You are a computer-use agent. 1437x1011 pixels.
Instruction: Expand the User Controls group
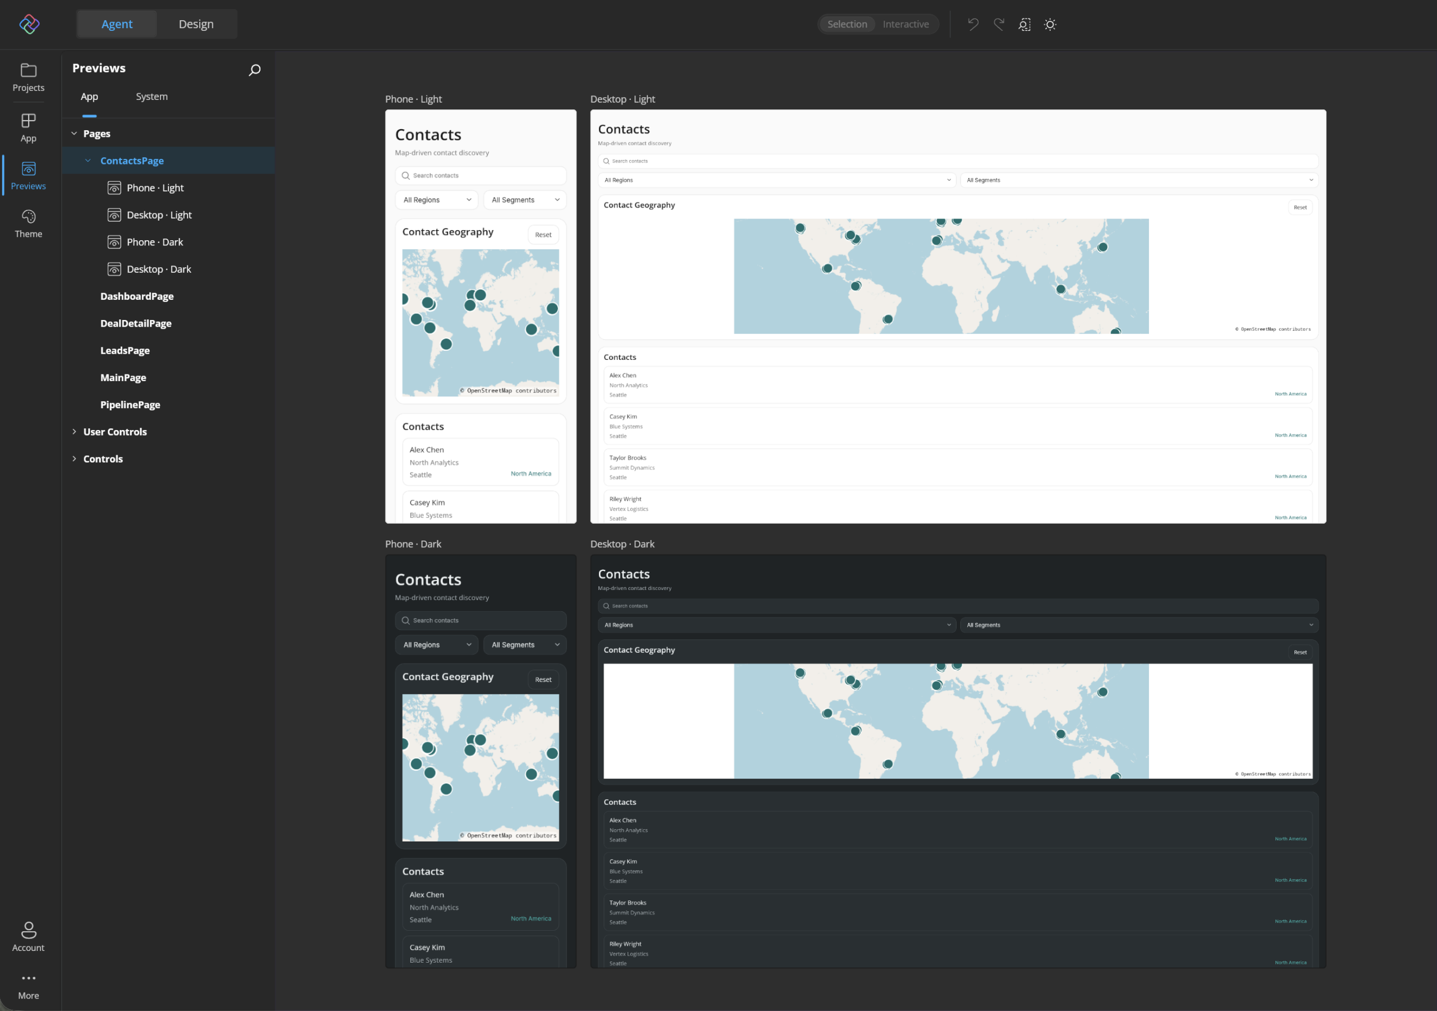tap(74, 432)
